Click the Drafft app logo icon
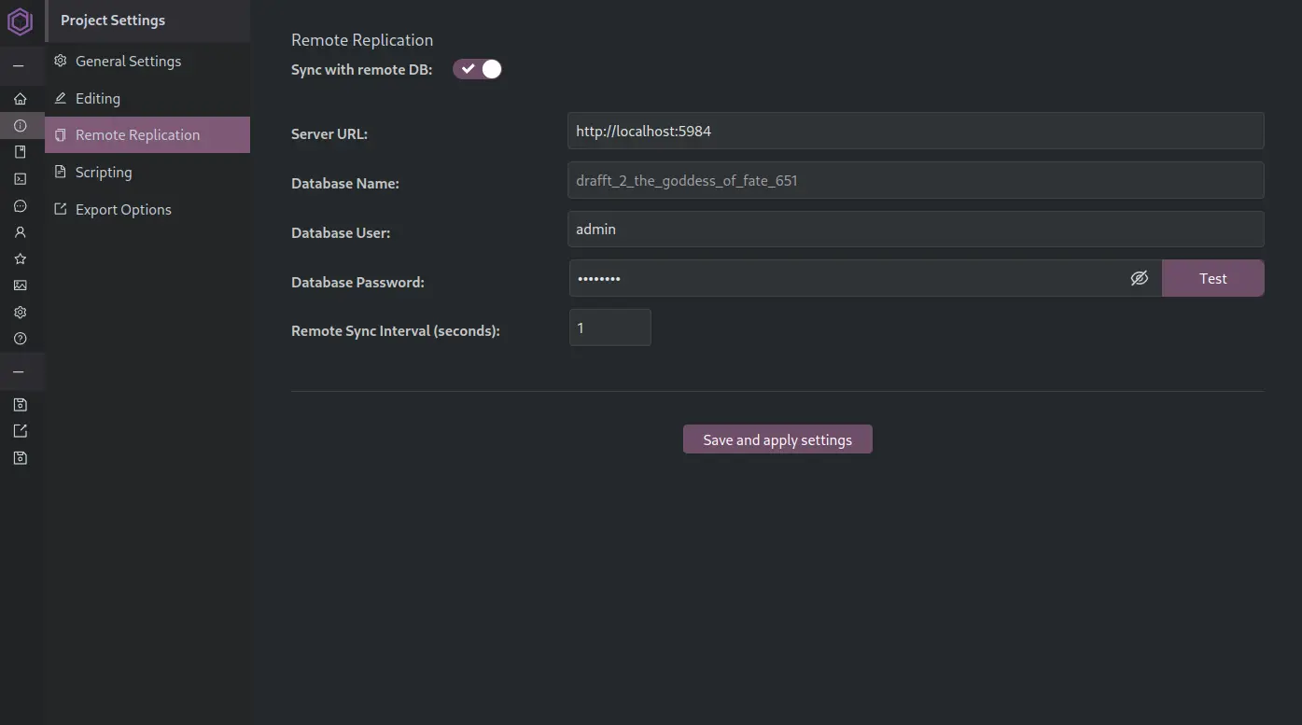This screenshot has height=725, width=1302. tap(20, 21)
